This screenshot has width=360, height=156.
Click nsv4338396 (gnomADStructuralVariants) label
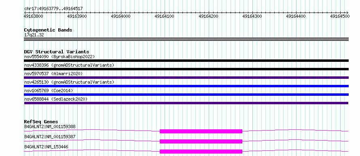(69, 65)
